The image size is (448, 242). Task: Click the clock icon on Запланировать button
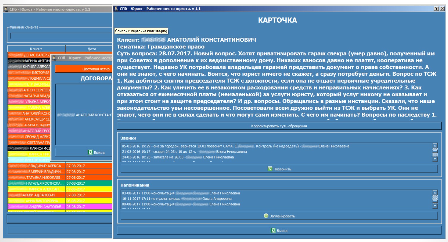click(x=266, y=216)
